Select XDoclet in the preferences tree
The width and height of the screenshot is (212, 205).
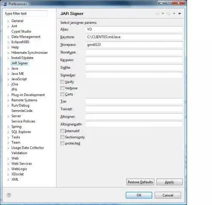point(18,174)
